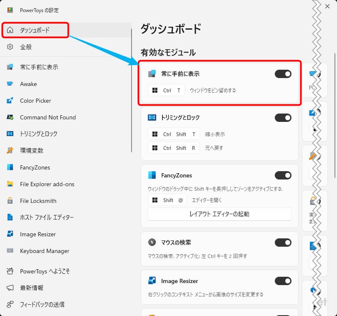Go to FancyZones in the sidebar

(66, 167)
